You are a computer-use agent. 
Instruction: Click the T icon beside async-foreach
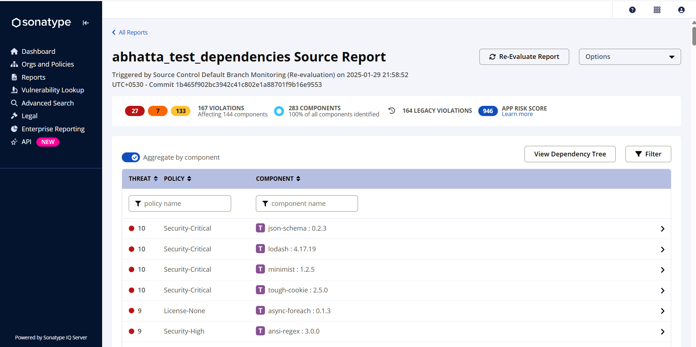pos(260,311)
